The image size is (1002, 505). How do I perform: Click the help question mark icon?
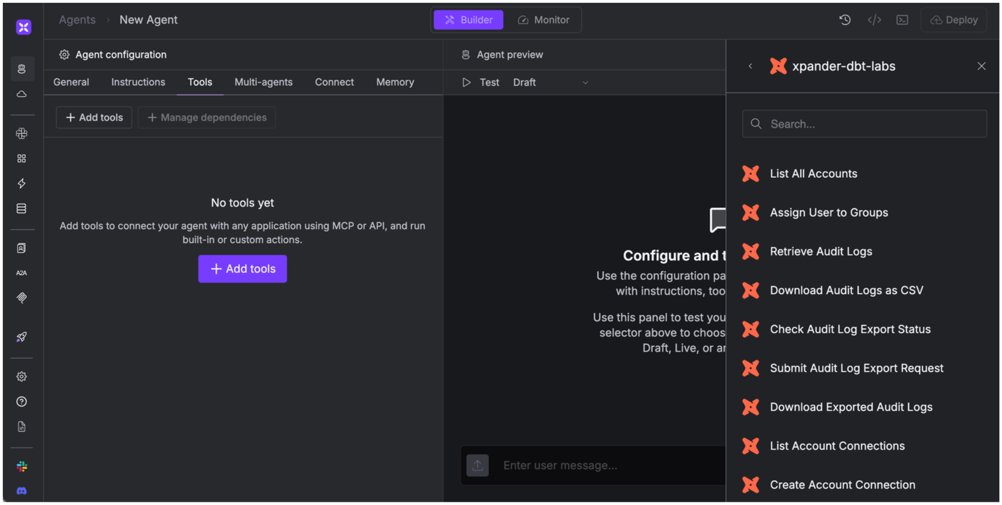(22, 401)
